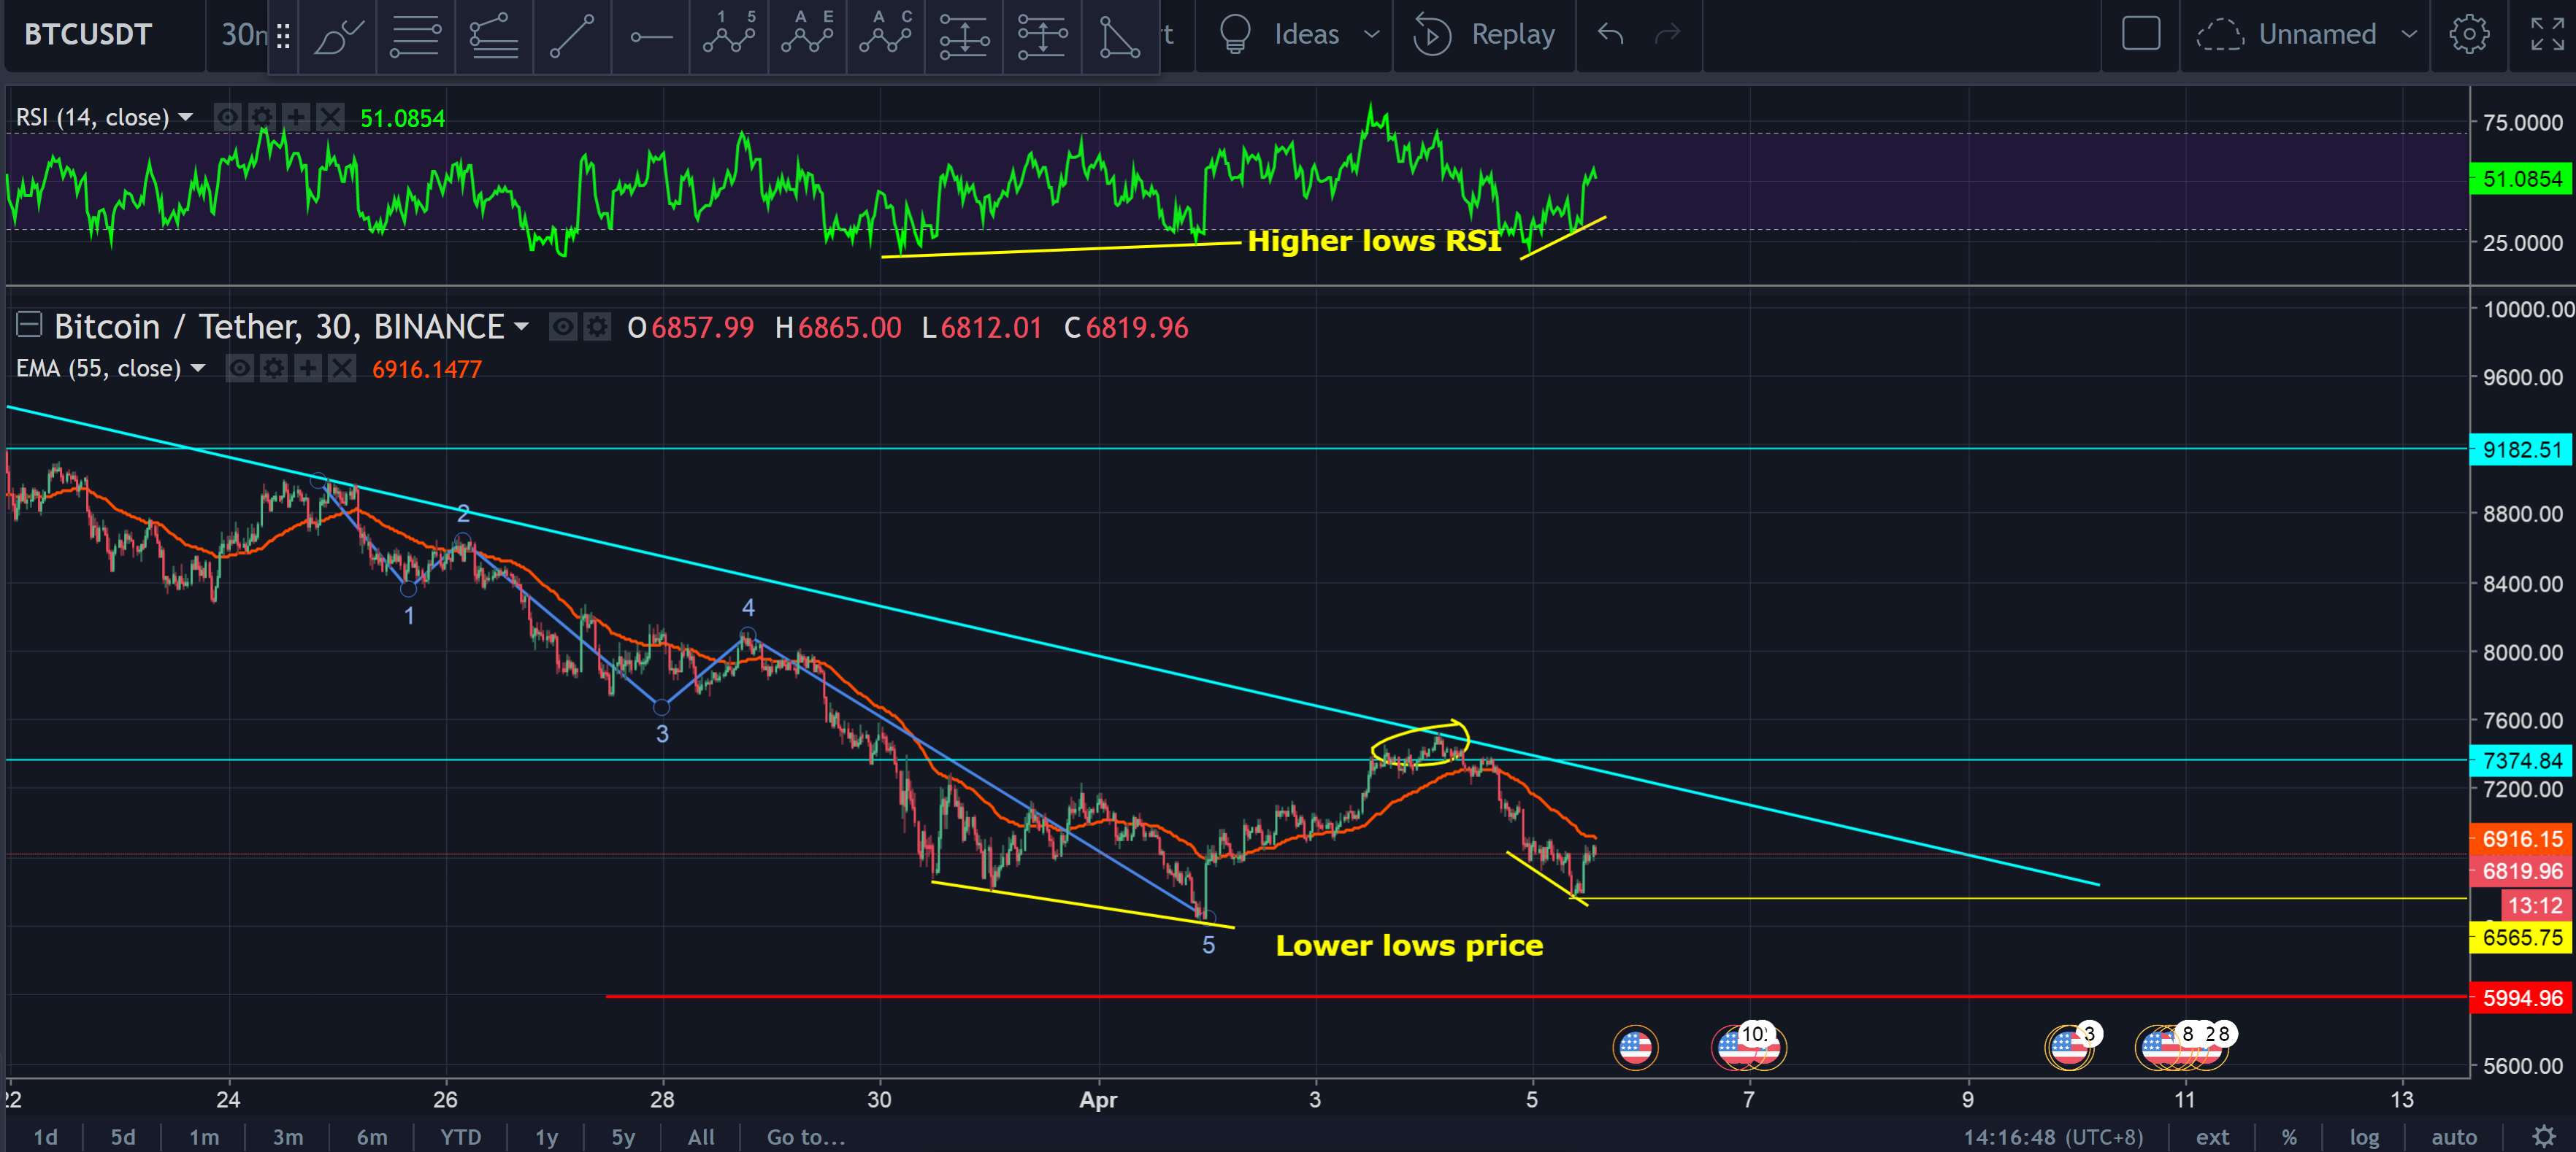Click the yellow 6565.75 price label

click(2521, 938)
